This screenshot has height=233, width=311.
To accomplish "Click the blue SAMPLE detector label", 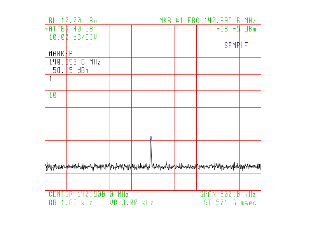I will tap(236, 45).
